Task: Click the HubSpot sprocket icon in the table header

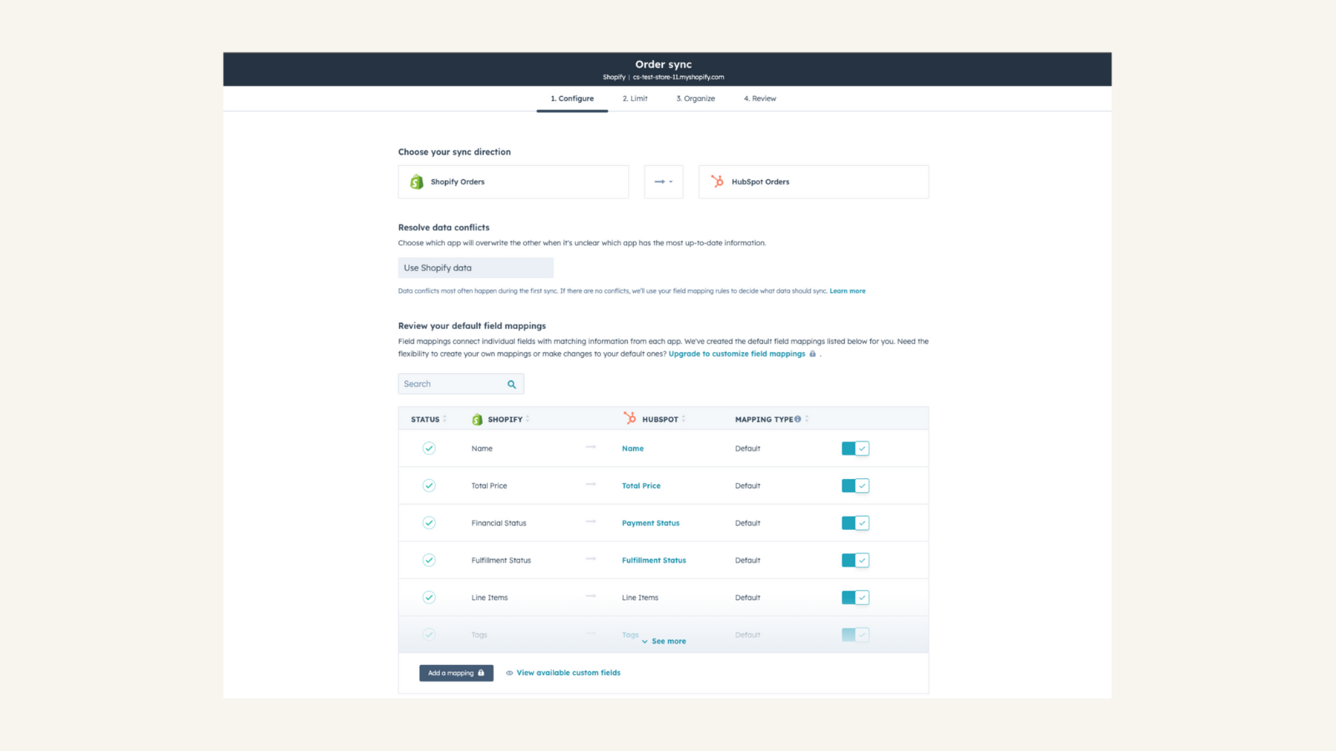Action: click(628, 419)
